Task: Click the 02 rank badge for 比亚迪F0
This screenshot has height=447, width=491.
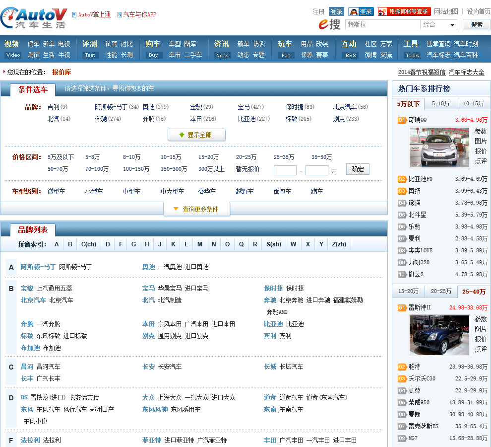Action: 402,179
